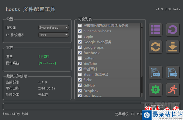
Task: Click the empty status message bar
Action: (74, 106)
